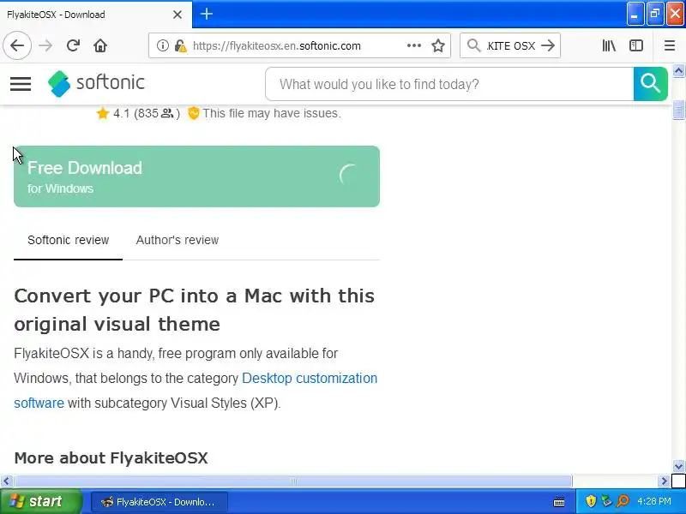
Task: Click the users icon beside 835
Action: (x=167, y=114)
